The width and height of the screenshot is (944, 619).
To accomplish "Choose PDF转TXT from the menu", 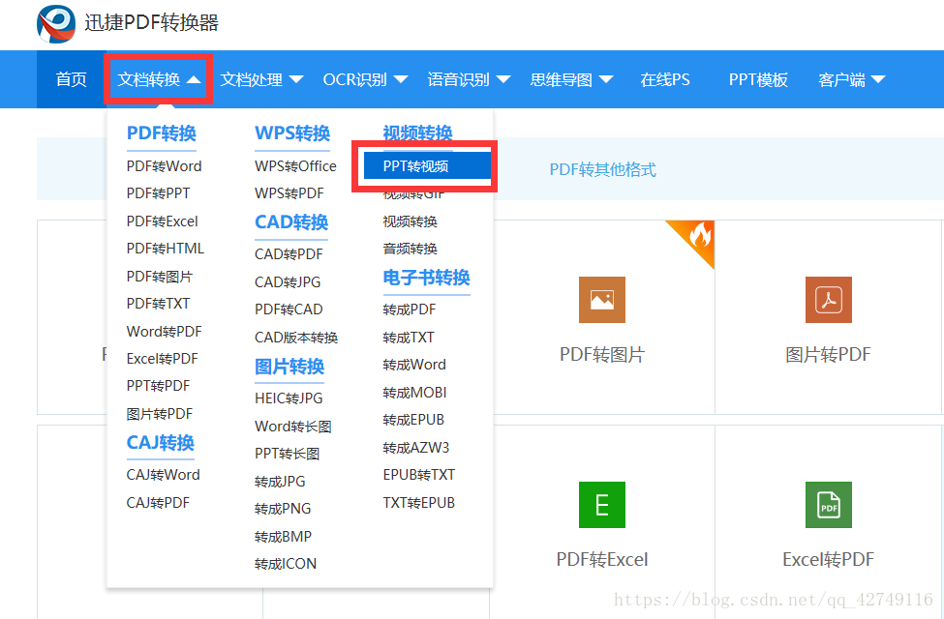I will pos(158,304).
